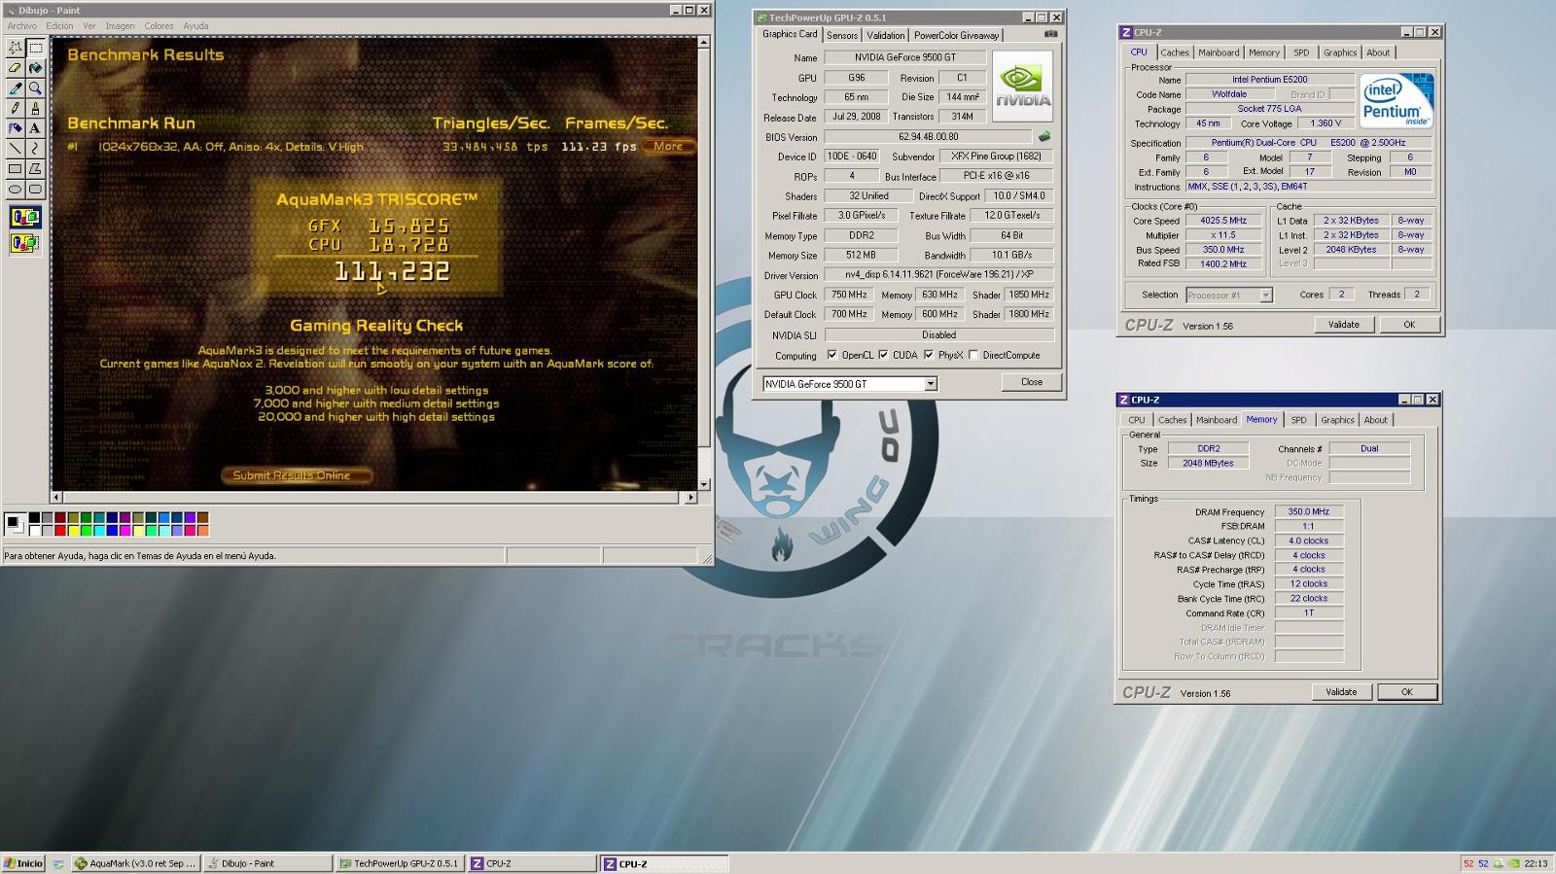Click the Paint vertical scrollbar down arrow
This screenshot has height=874, width=1556.
click(704, 483)
